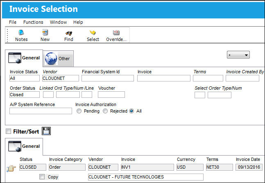The image size is (265, 183).
Task: Click the CLOUDNET - FUTURE TECHNOLOGIES description field
Action: tap(146, 177)
